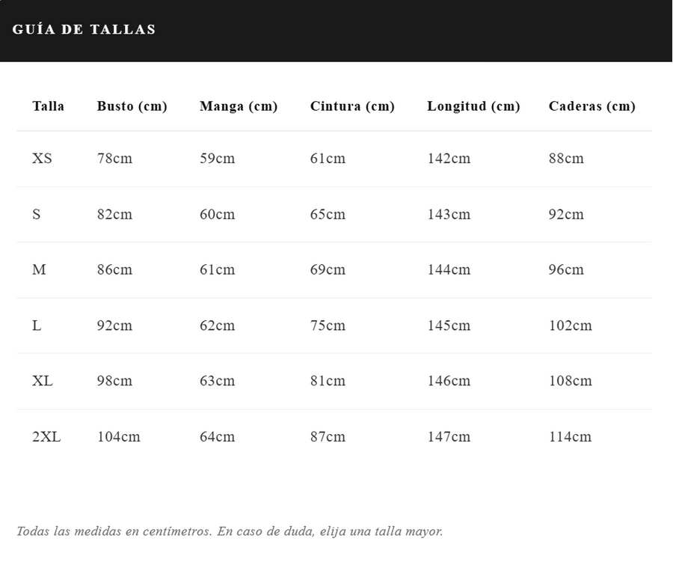This screenshot has width=673, height=562.
Task: Click the 78cm bust value for XS
Action: pos(114,159)
